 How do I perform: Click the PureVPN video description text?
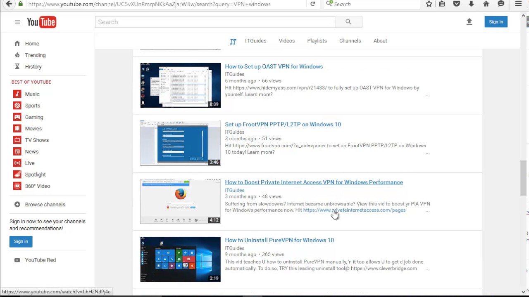pyautogui.click(x=324, y=265)
